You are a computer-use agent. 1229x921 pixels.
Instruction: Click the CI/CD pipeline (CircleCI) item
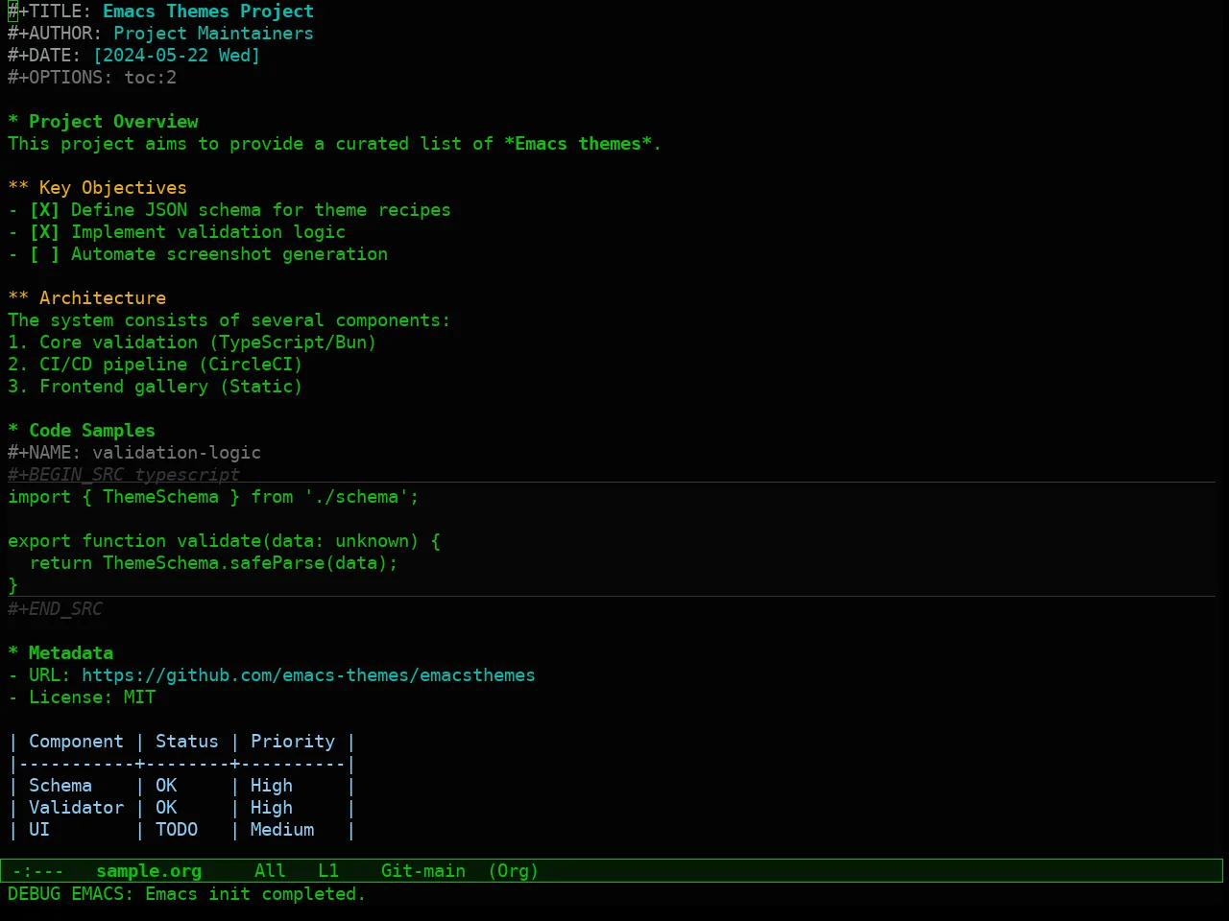(156, 365)
